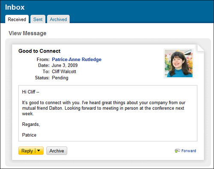Click the Patrice signature line
The width and height of the screenshot is (214, 169).
(x=29, y=135)
